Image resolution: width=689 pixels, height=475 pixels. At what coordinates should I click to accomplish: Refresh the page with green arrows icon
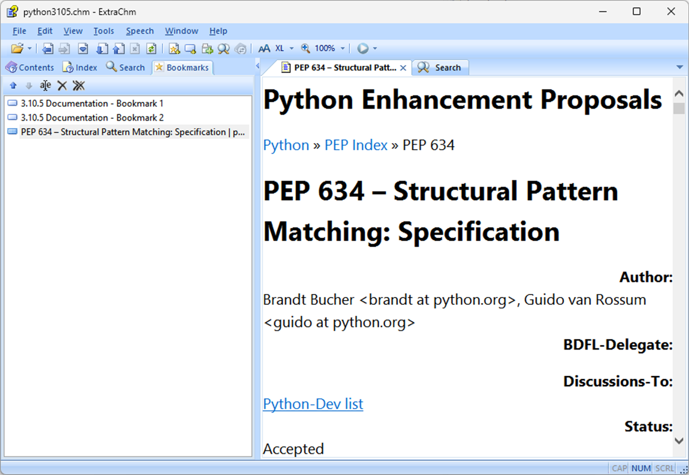coord(151,49)
